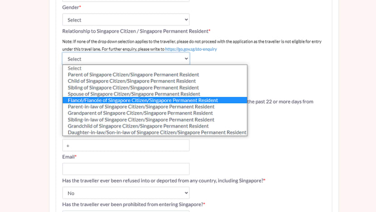Click the 'Email' field label
Screen dimensions: 376x212
coord(69,157)
